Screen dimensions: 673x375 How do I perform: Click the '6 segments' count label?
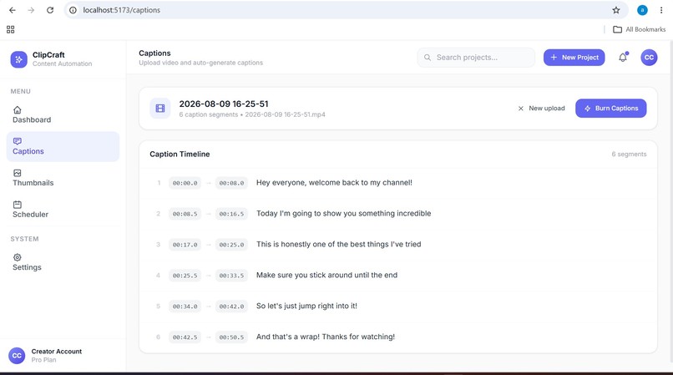629,155
